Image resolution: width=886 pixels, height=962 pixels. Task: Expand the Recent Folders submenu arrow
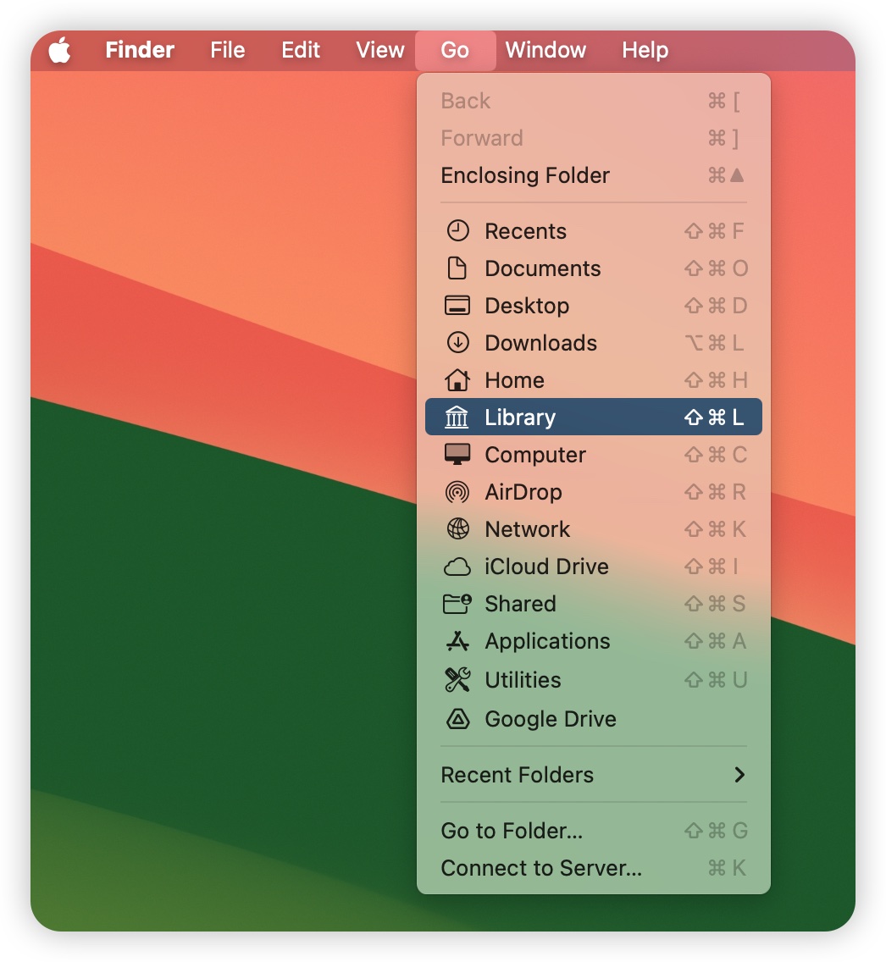tap(739, 775)
